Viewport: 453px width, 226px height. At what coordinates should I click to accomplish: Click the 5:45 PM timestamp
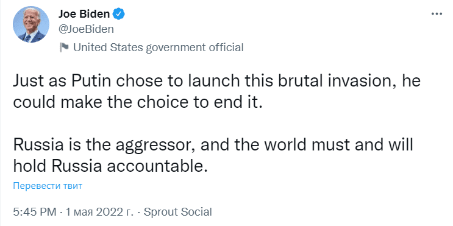click(x=35, y=212)
